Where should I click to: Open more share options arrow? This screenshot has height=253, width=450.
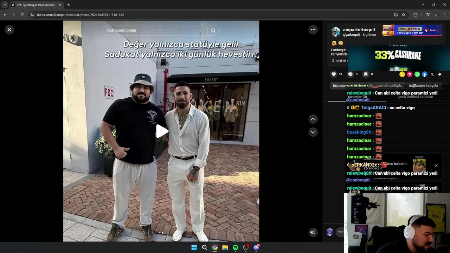pos(439,74)
